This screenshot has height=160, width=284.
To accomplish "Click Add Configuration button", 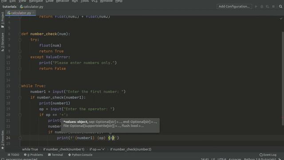I will tap(234, 7).
